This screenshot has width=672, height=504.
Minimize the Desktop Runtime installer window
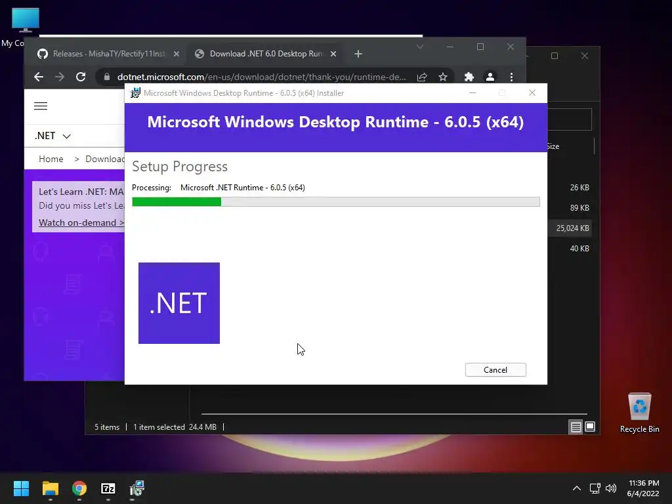coord(472,93)
